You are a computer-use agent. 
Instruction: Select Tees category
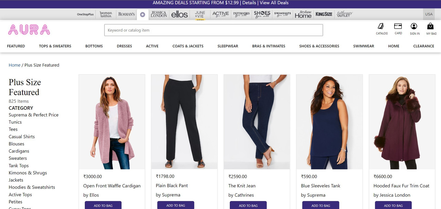tap(13, 129)
